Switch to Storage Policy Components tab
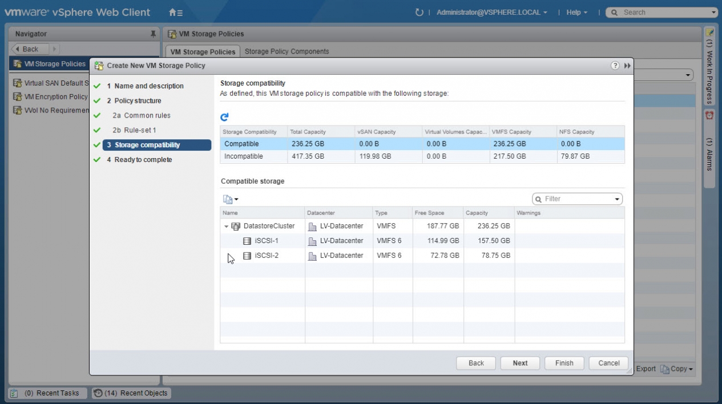This screenshot has width=722, height=404. (287, 51)
